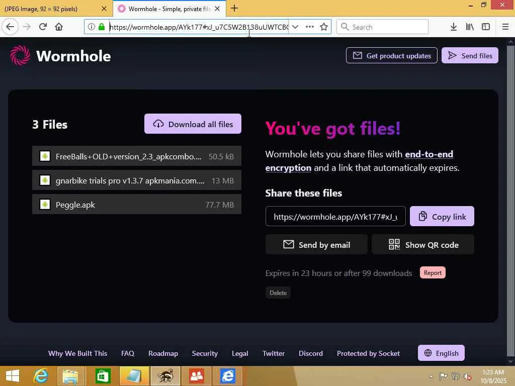Reload the page with refresh icon
This screenshot has width=515, height=386.
(43, 27)
